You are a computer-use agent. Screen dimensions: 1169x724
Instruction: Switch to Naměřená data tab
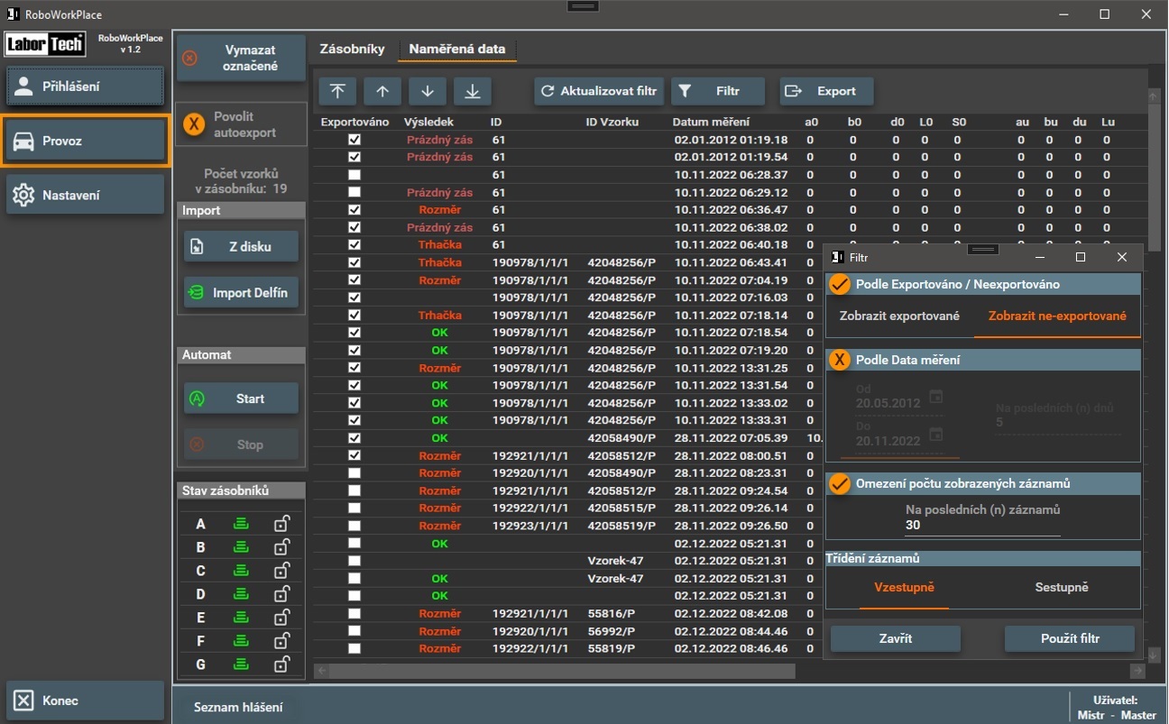click(x=457, y=49)
